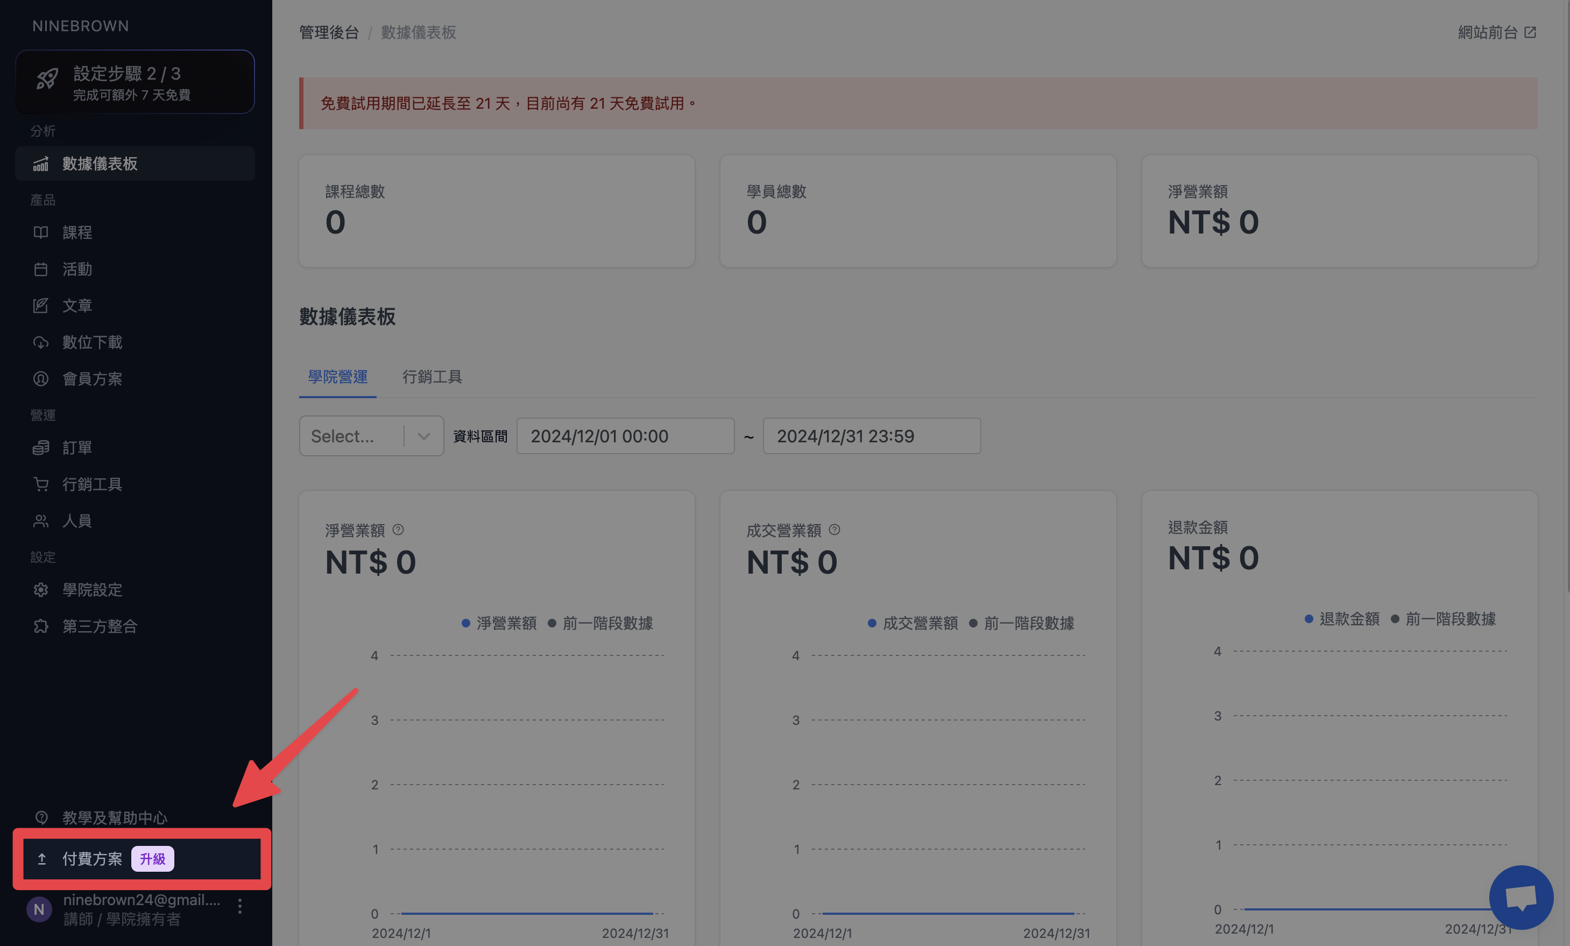Toggle 前一階段數據 legend in 淨營業額 chart
Image resolution: width=1570 pixels, height=946 pixels.
click(600, 623)
